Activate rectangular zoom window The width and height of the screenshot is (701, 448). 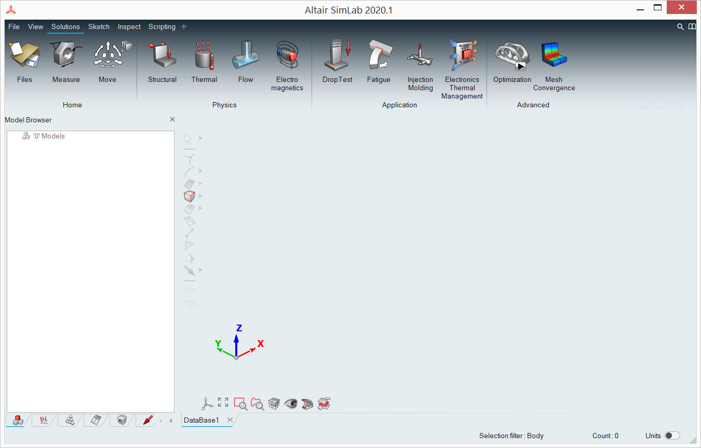(x=240, y=403)
